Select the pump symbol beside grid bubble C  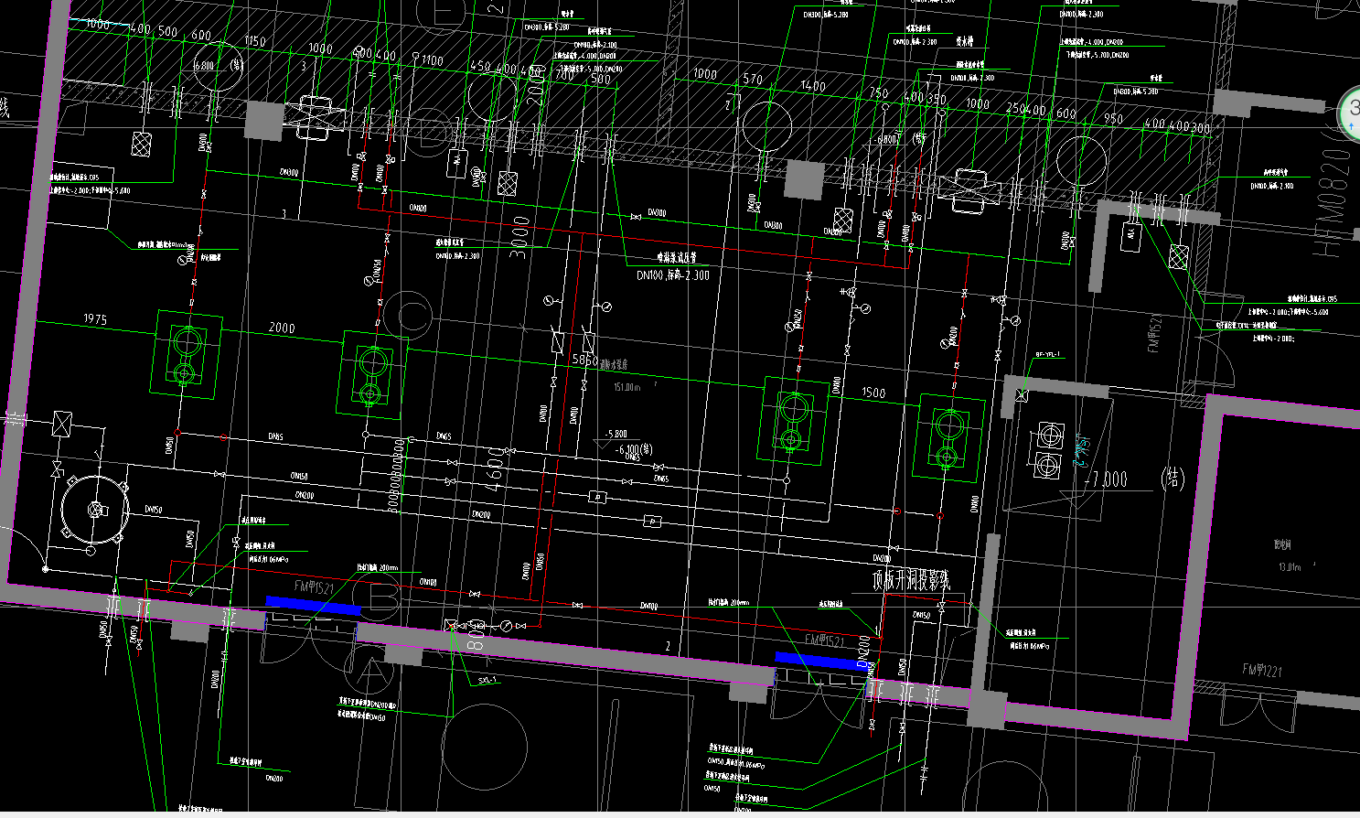(x=373, y=376)
